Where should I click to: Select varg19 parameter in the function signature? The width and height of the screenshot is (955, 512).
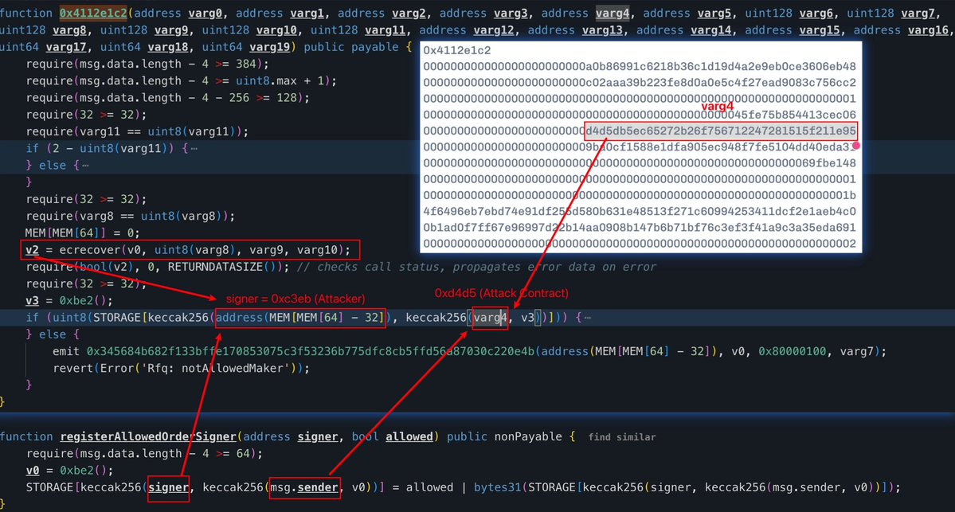(x=269, y=47)
